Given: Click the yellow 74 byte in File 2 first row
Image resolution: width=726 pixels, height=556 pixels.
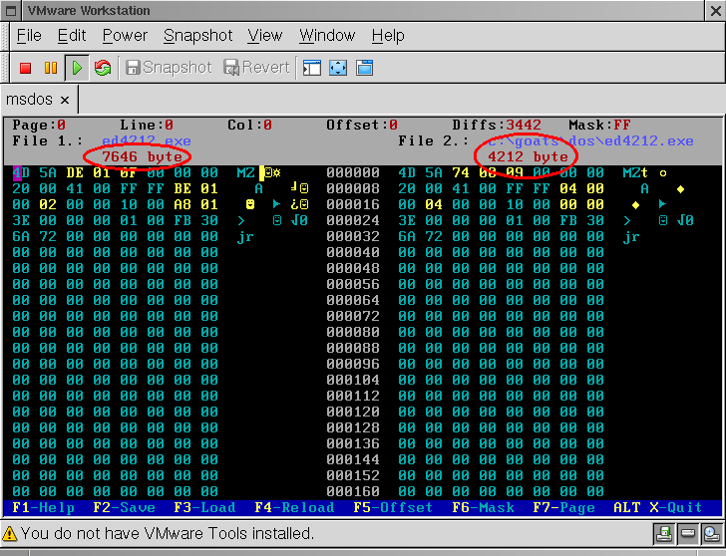Looking at the screenshot, I should point(461,172).
